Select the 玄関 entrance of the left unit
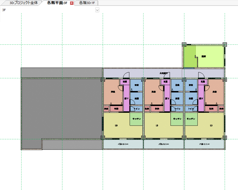 click(x=125, y=82)
